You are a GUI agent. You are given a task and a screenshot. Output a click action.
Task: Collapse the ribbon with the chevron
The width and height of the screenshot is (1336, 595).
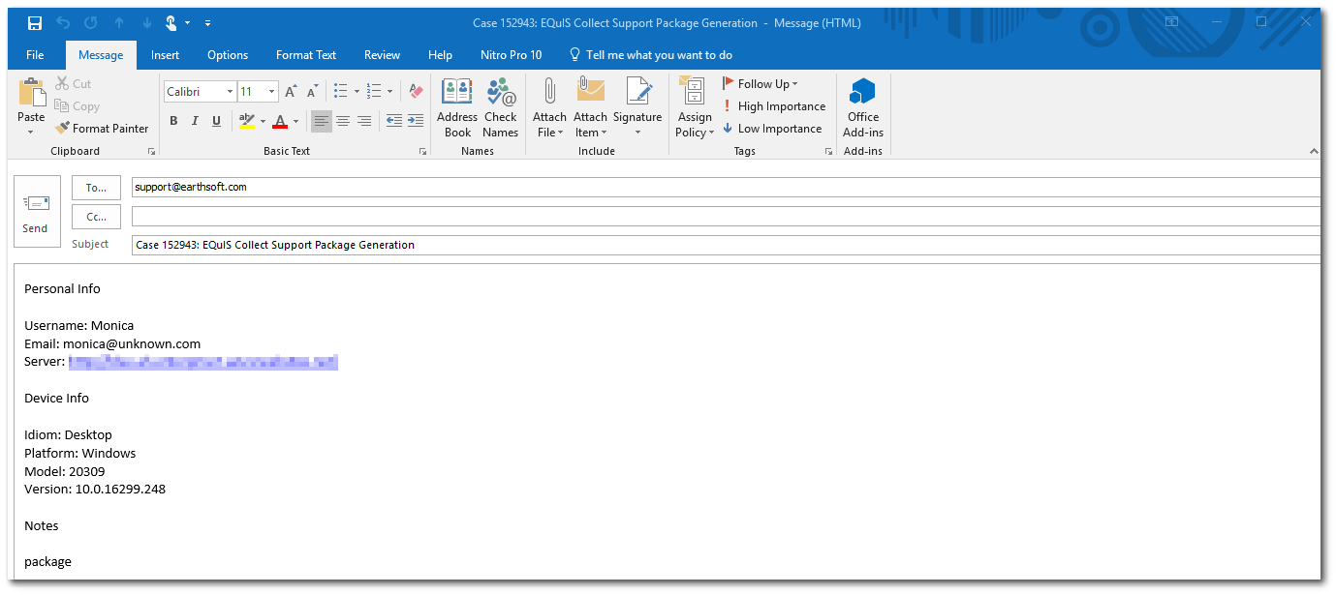1314,152
